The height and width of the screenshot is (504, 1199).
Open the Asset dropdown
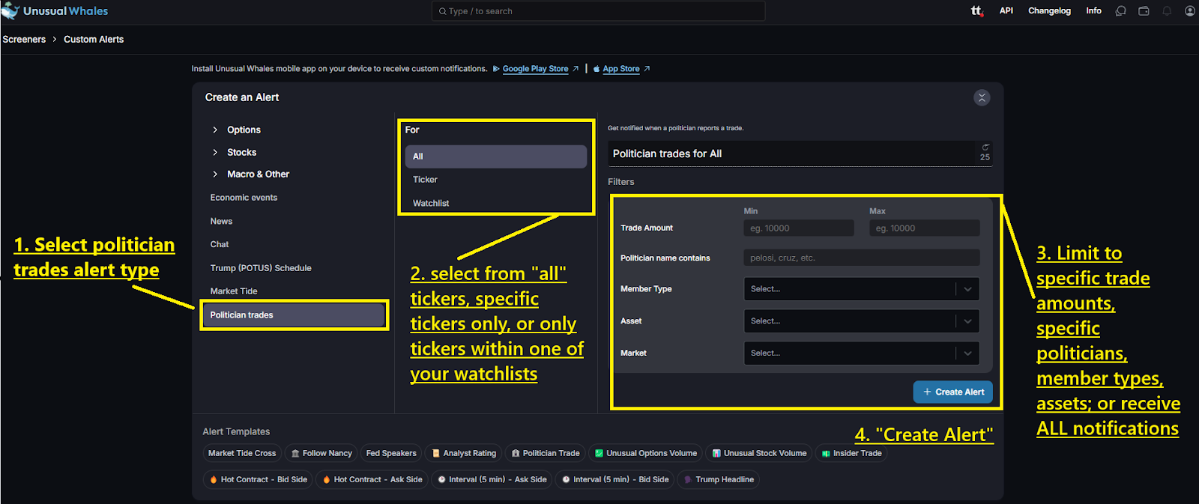pos(861,321)
